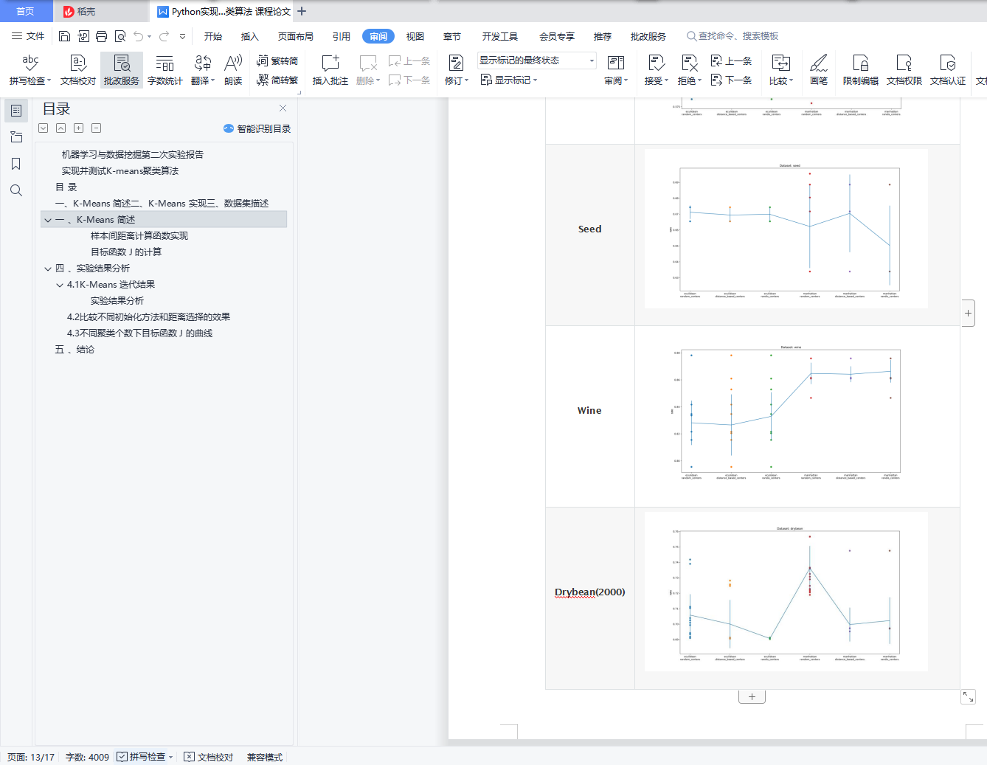Image resolution: width=987 pixels, height=765 pixels.
Task: Click 兼容模式 in the status bar
Action: (265, 757)
